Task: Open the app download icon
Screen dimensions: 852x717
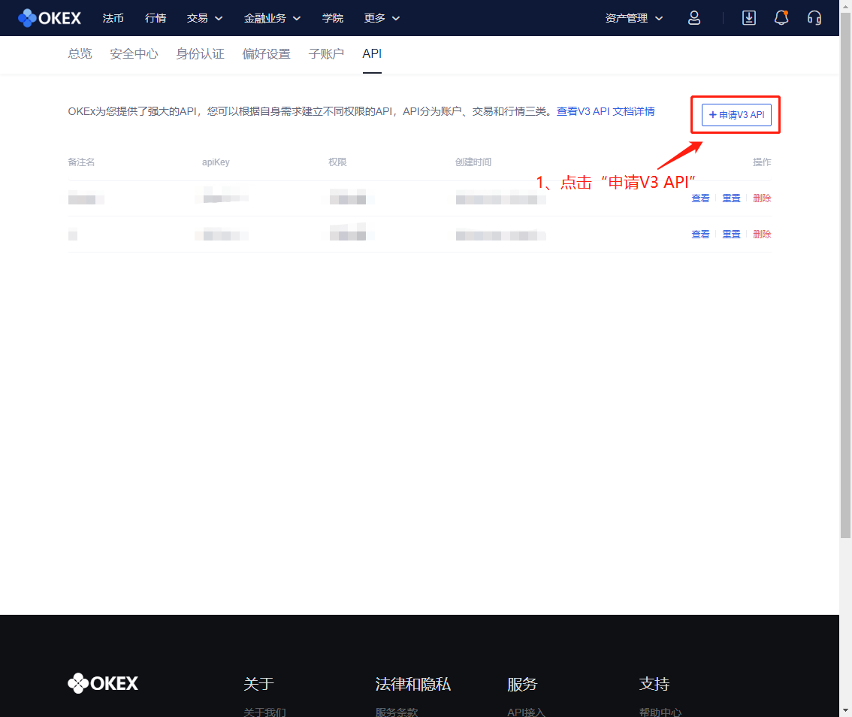Action: coord(749,18)
